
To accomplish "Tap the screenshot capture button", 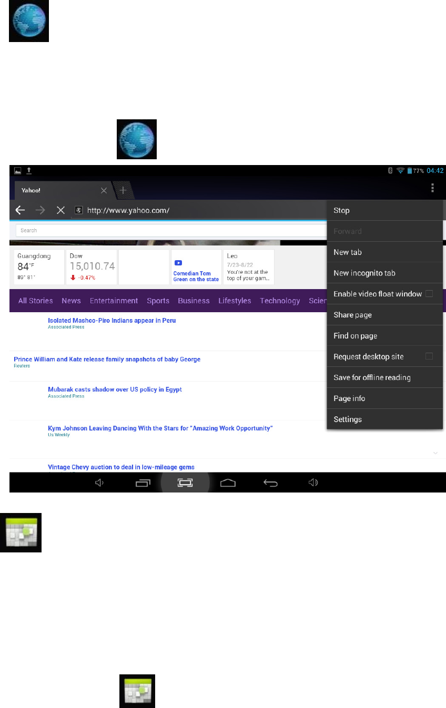I will (x=185, y=483).
